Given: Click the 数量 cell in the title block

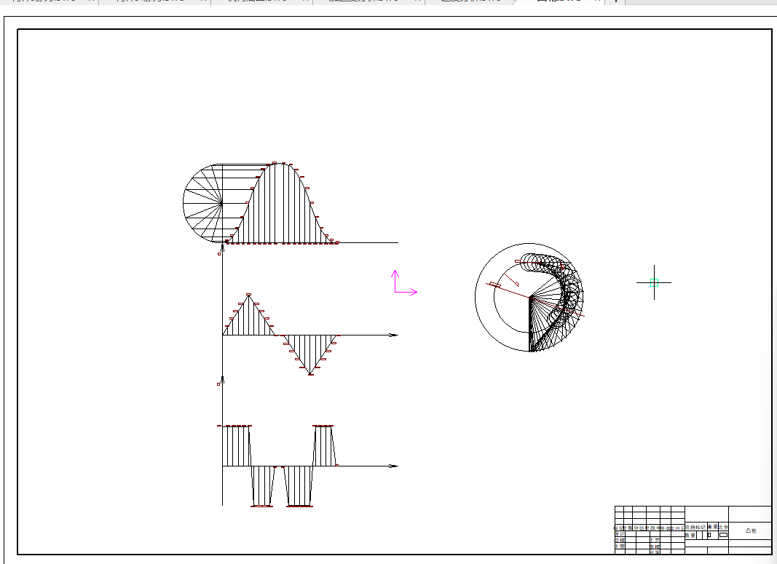Looking at the screenshot, I should pyautogui.click(x=690, y=535).
